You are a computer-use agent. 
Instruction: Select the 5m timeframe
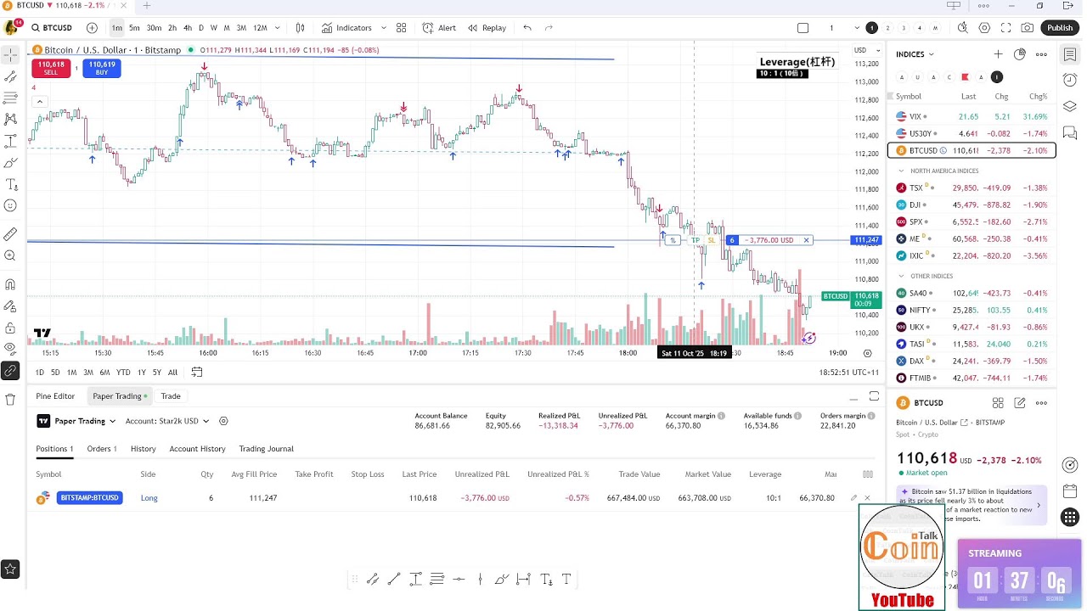click(x=134, y=28)
